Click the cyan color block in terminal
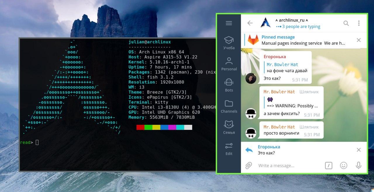374x192 pixels. point(180,127)
